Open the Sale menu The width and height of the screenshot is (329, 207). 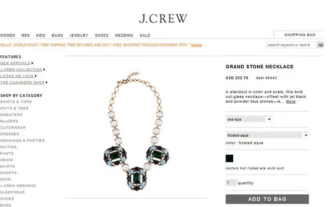pyautogui.click(x=145, y=35)
